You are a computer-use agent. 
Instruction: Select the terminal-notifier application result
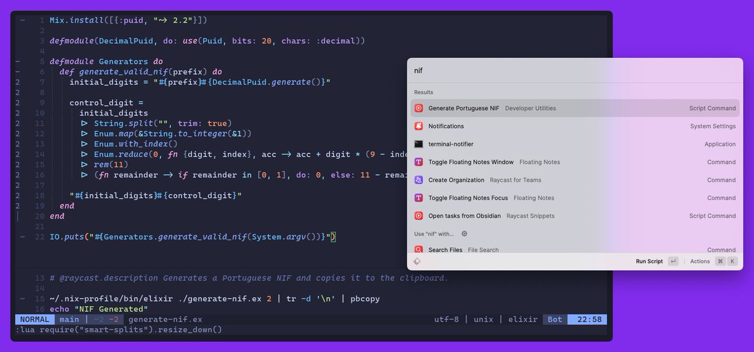pos(575,144)
